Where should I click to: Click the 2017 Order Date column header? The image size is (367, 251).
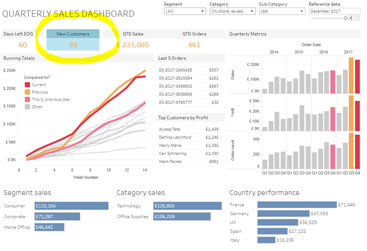[348, 52]
